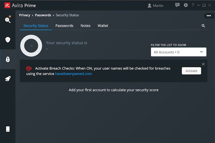Open the Martin user account menu
This screenshot has width=215, height=143.
[x=155, y=6]
